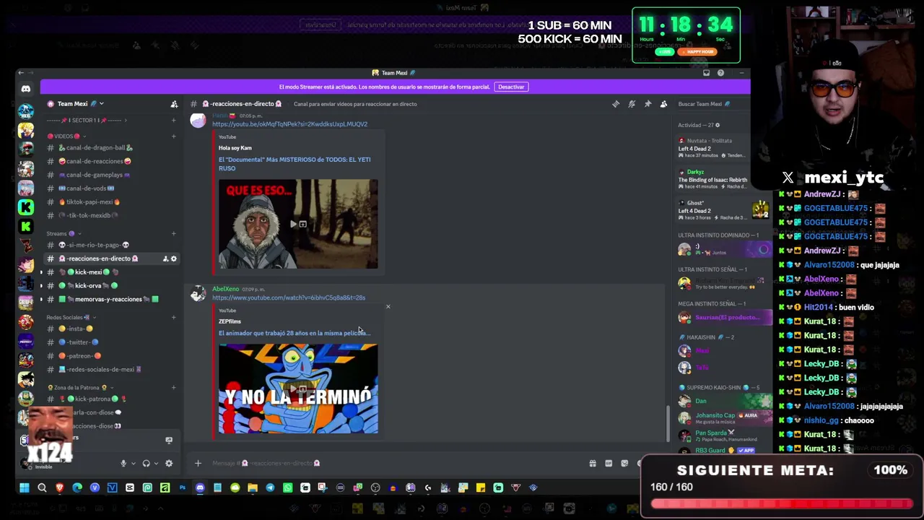Open Windows taskbar search
The width and height of the screenshot is (924, 520).
[42, 487]
